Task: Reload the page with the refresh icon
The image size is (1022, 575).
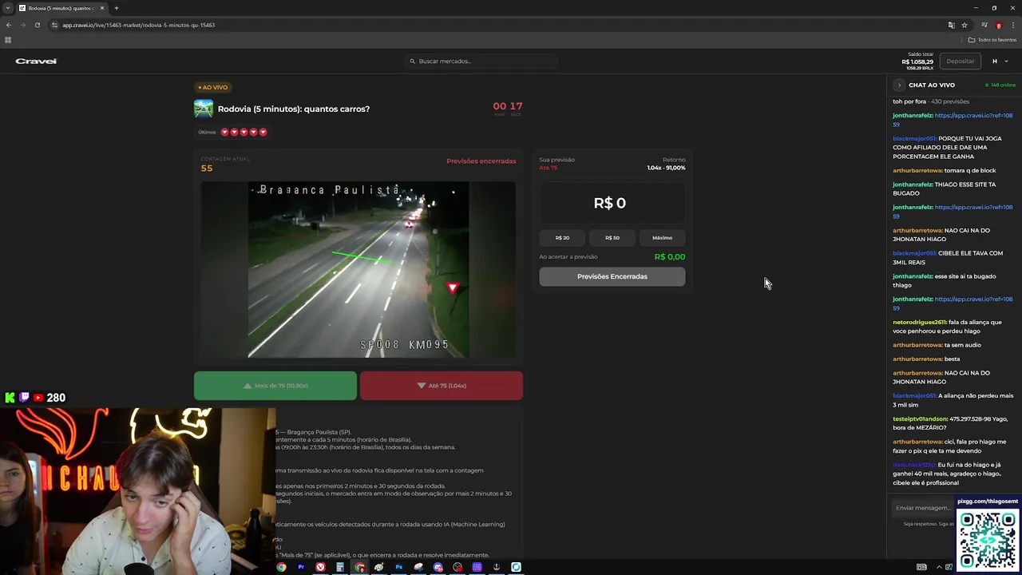Action: 37,25
